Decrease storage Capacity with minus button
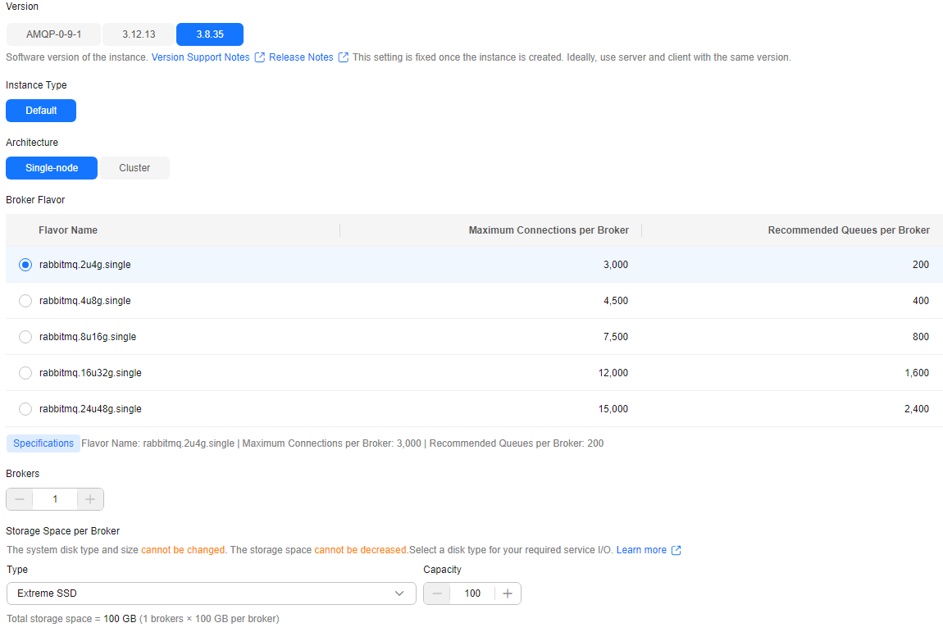The height and width of the screenshot is (632, 943). pyautogui.click(x=437, y=593)
